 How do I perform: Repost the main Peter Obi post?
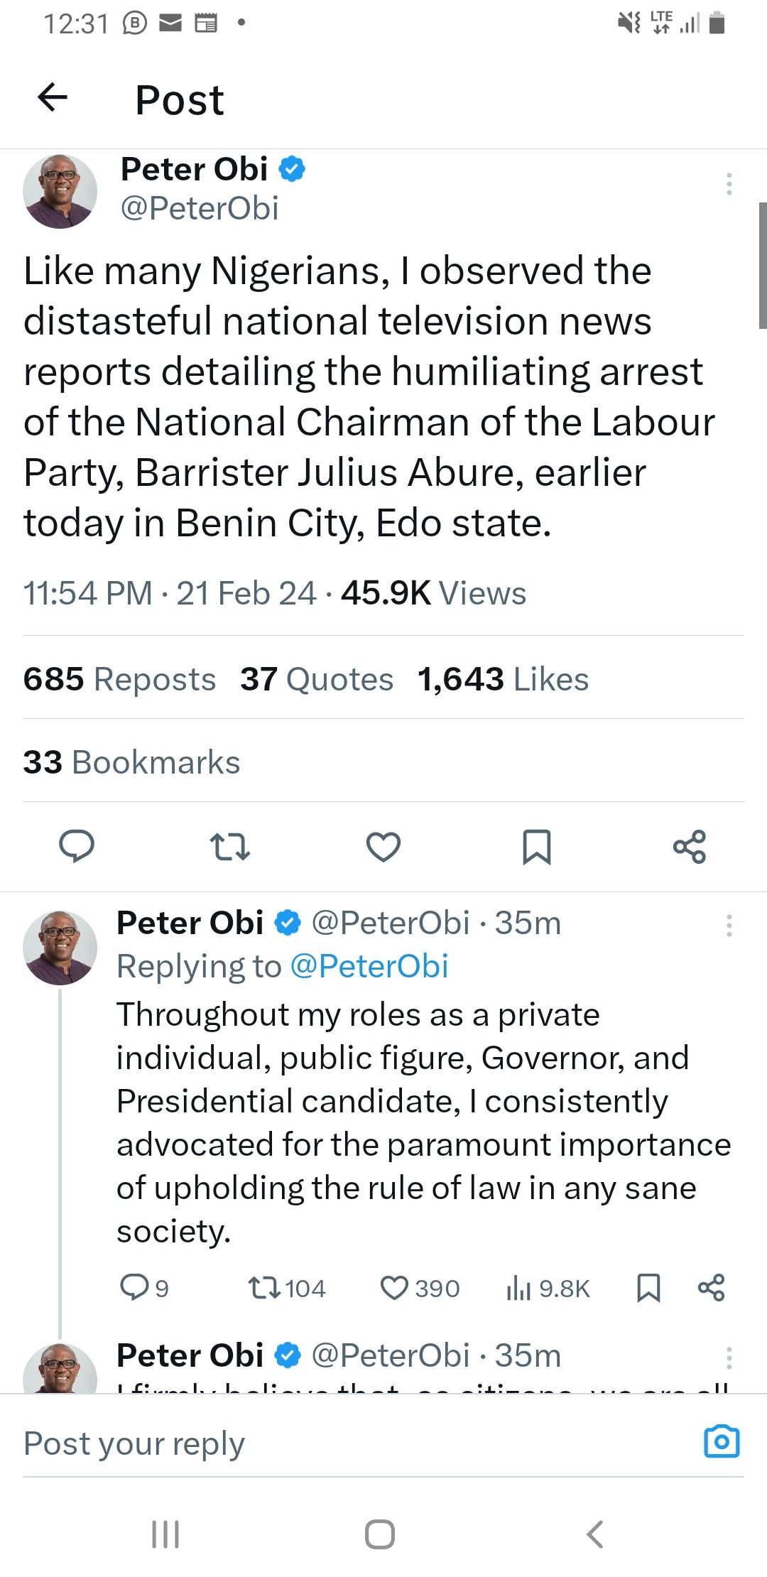[x=230, y=846]
